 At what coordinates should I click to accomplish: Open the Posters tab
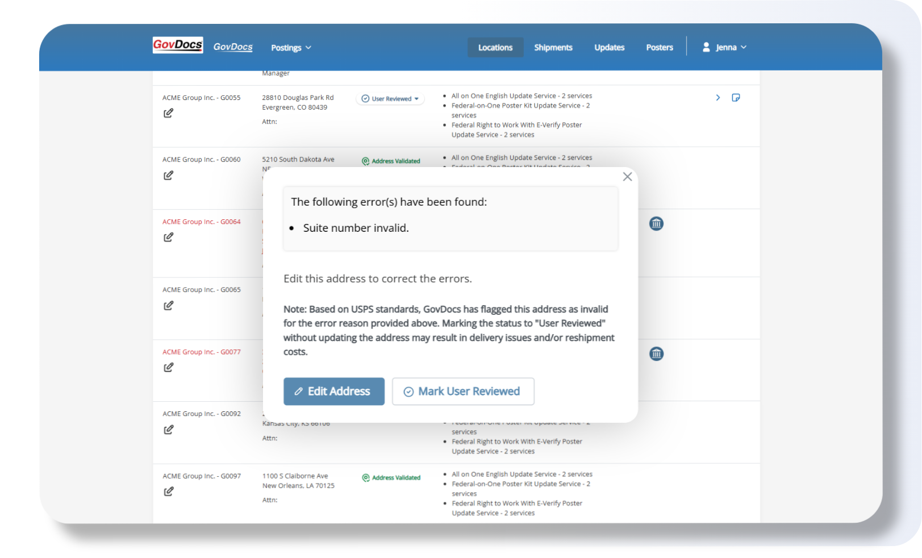[x=659, y=48]
